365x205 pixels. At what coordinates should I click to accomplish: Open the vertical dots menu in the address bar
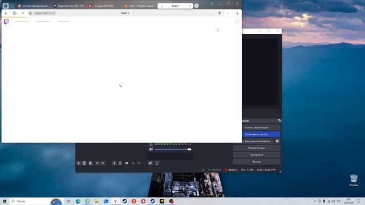(x=228, y=13)
